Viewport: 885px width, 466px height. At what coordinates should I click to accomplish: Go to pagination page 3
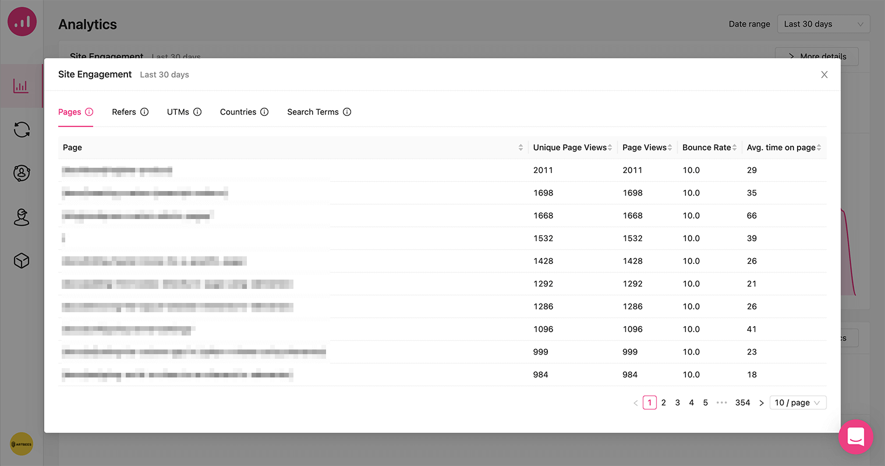678,403
